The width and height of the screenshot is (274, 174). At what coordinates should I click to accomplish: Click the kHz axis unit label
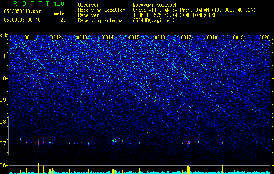[4, 35]
